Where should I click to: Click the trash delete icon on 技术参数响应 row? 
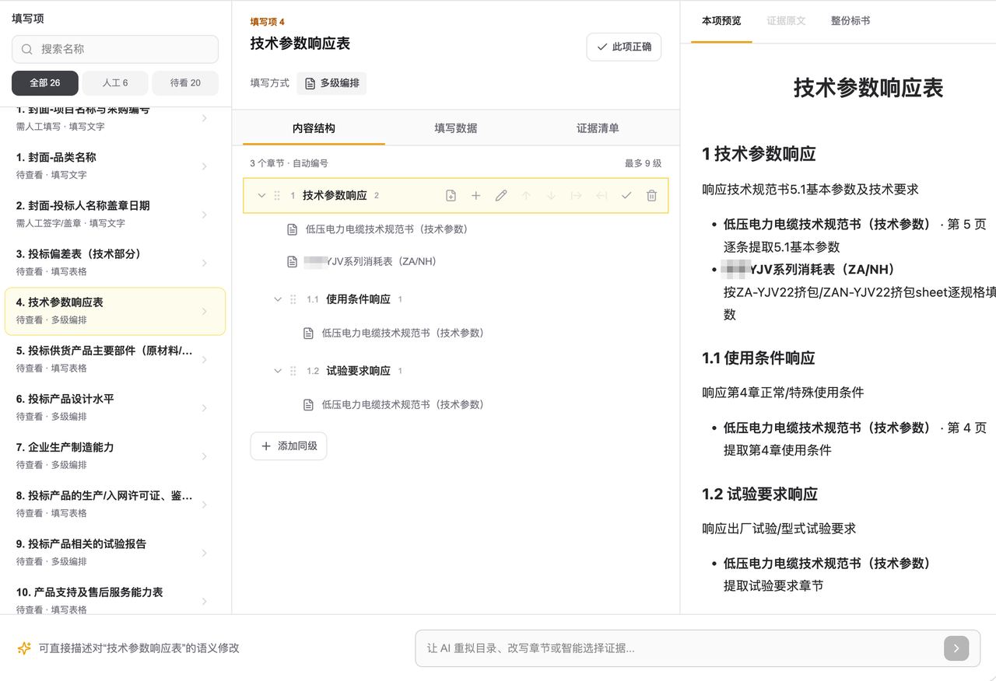[652, 196]
